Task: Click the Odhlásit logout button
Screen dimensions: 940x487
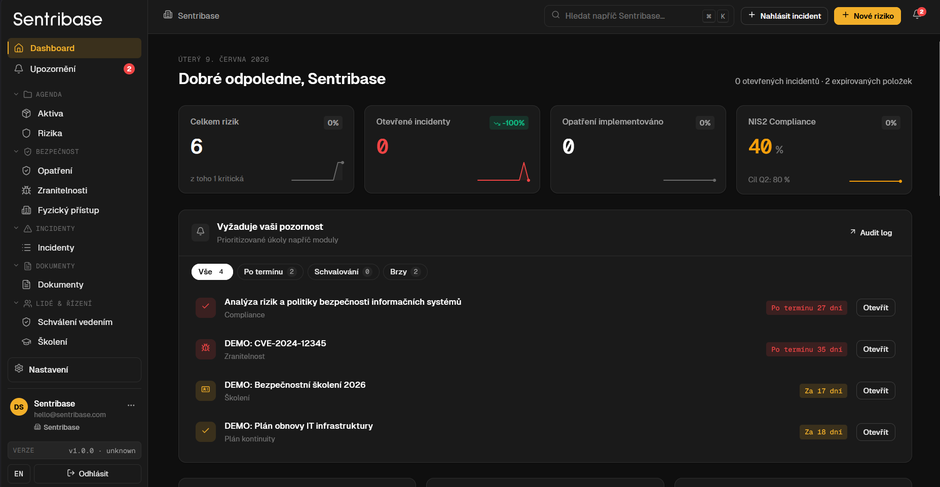Action: click(88, 474)
